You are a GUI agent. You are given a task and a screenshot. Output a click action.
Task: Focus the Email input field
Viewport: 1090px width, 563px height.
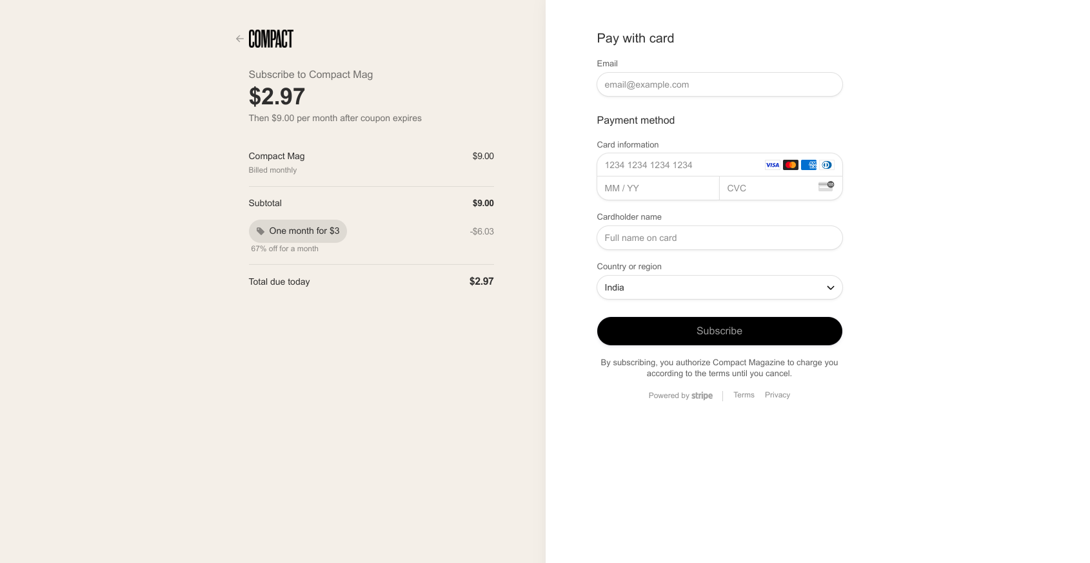pyautogui.click(x=720, y=84)
